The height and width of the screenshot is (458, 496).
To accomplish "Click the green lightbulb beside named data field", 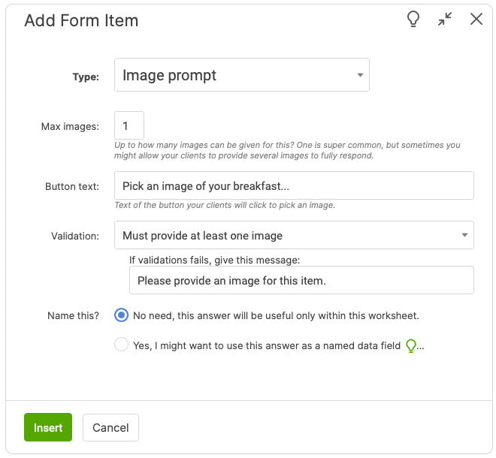I will point(410,346).
